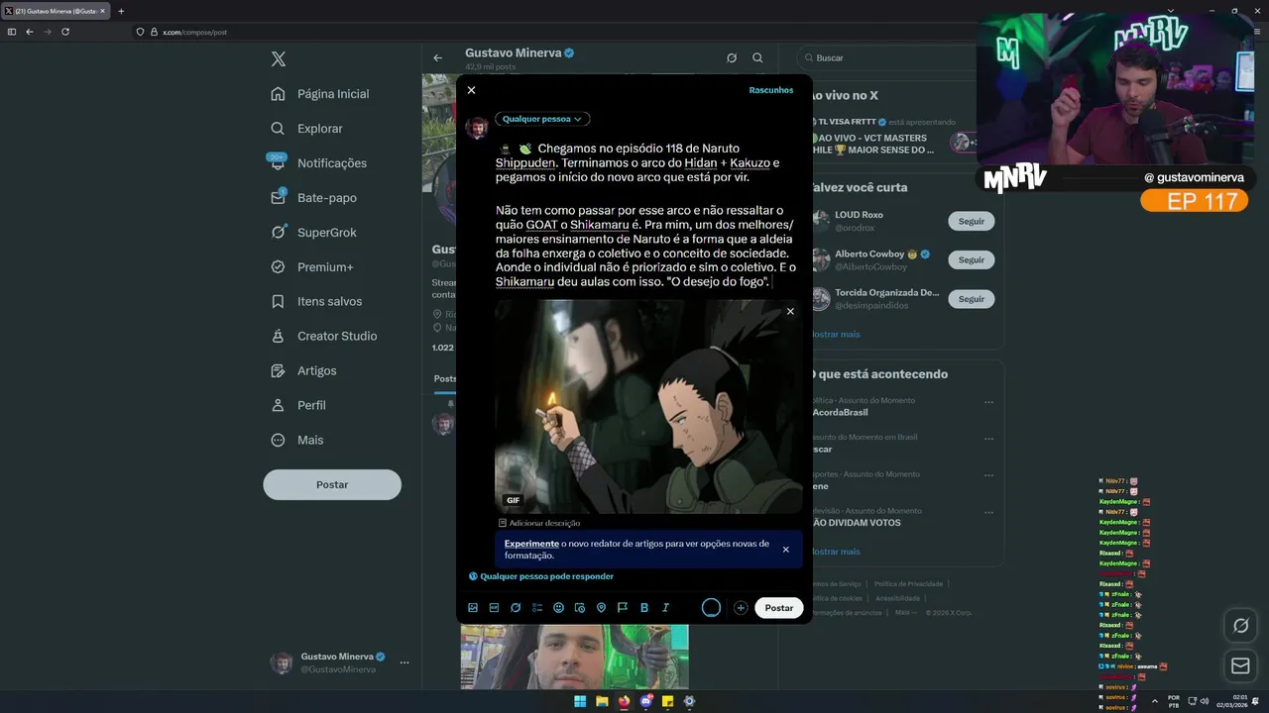Change Qualquer pessoa pode responder setting
1269x713 pixels.
coord(541,576)
